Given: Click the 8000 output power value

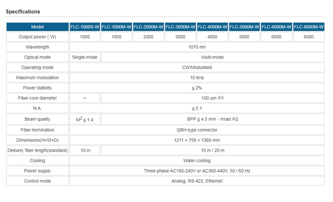Looking at the screenshot, I should pyautogui.click(x=309, y=37).
